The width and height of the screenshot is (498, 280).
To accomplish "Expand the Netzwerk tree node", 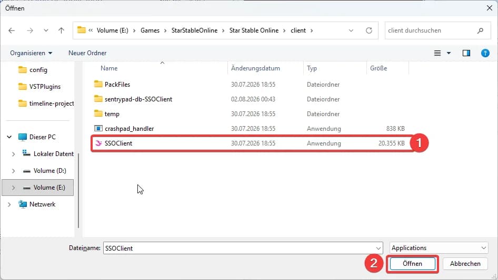I will [x=9, y=204].
